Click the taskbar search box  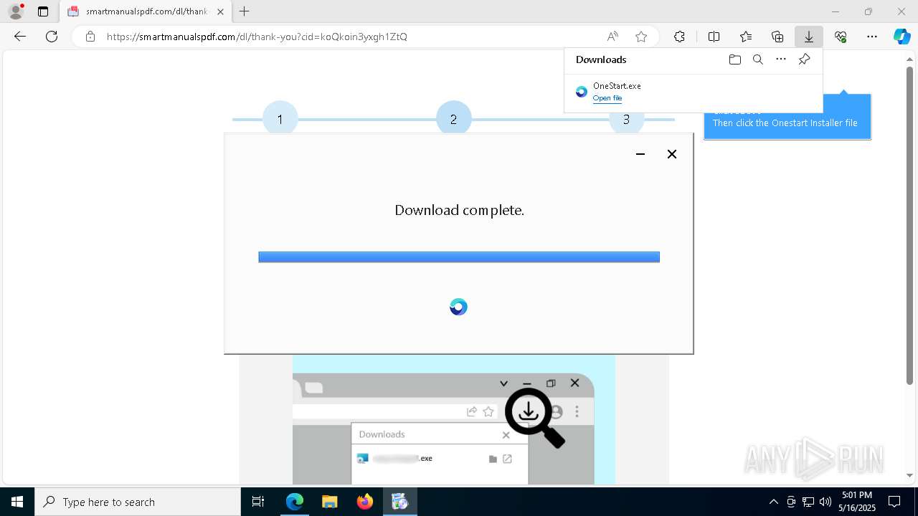point(138,502)
